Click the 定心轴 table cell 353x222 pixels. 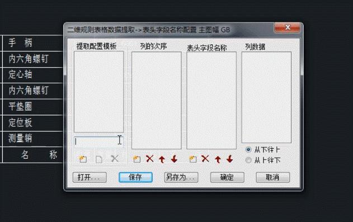click(x=32, y=75)
